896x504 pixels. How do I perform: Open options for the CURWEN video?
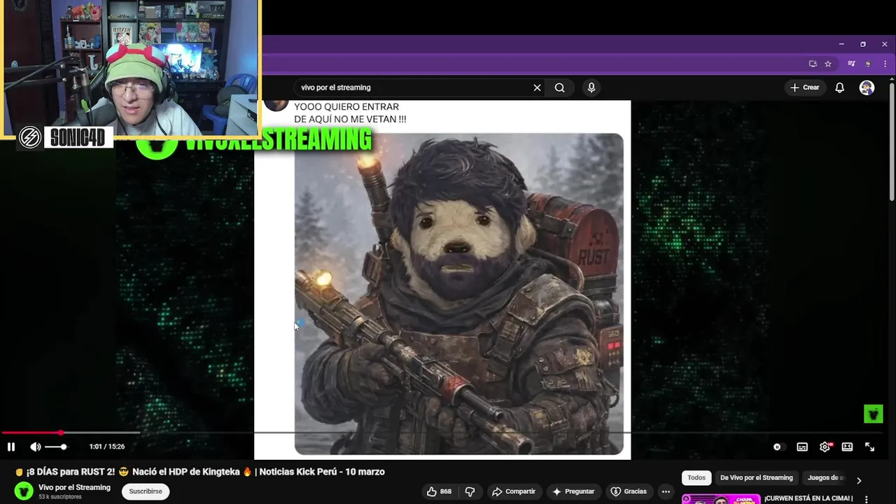pyautogui.click(x=867, y=499)
